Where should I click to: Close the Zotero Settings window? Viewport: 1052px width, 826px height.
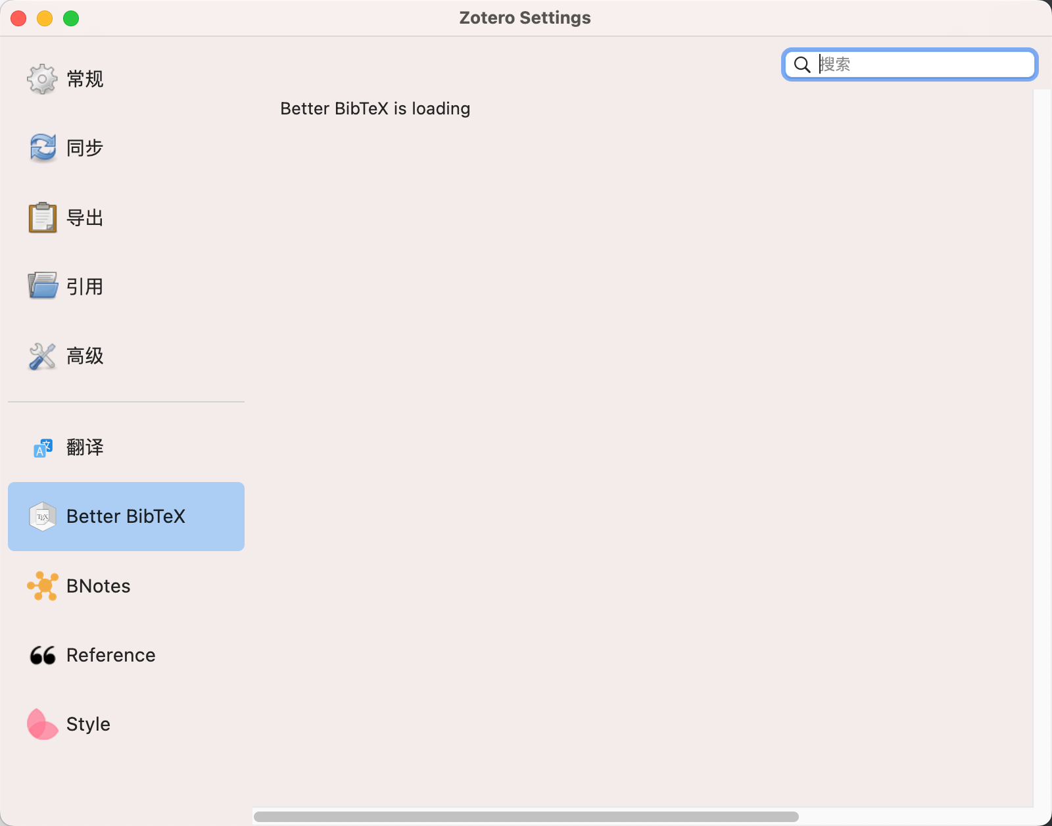[18, 18]
